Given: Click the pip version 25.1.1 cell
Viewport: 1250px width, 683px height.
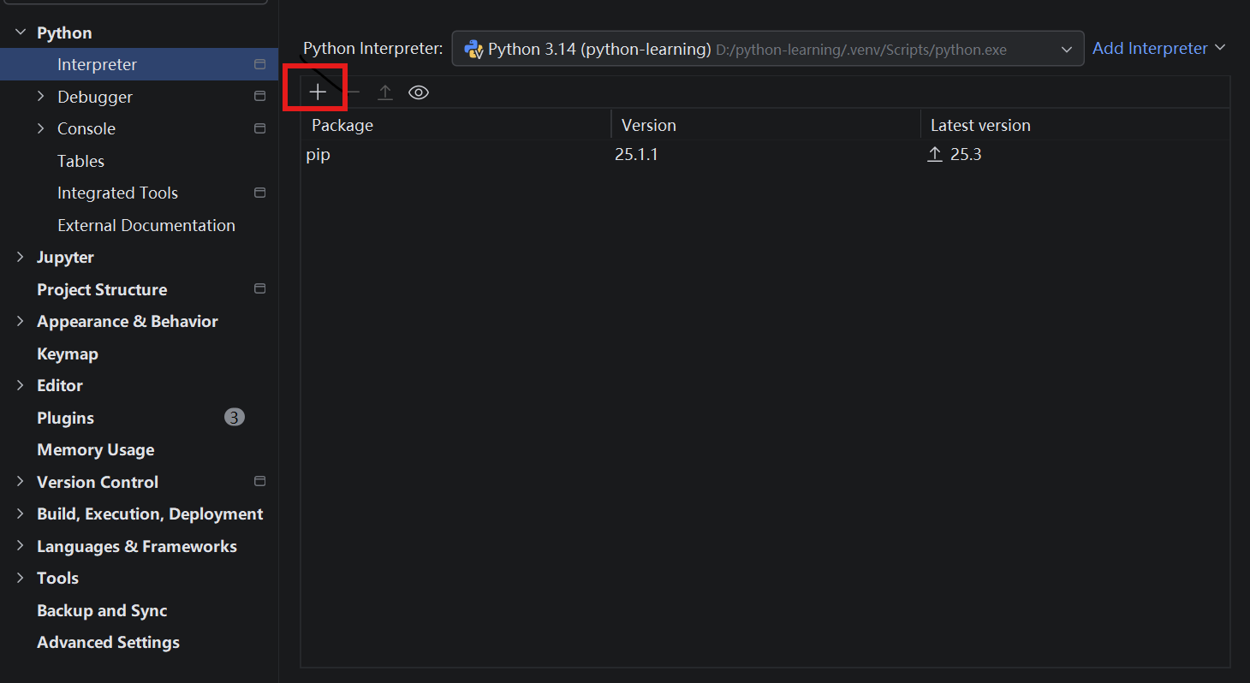Looking at the screenshot, I should point(636,154).
